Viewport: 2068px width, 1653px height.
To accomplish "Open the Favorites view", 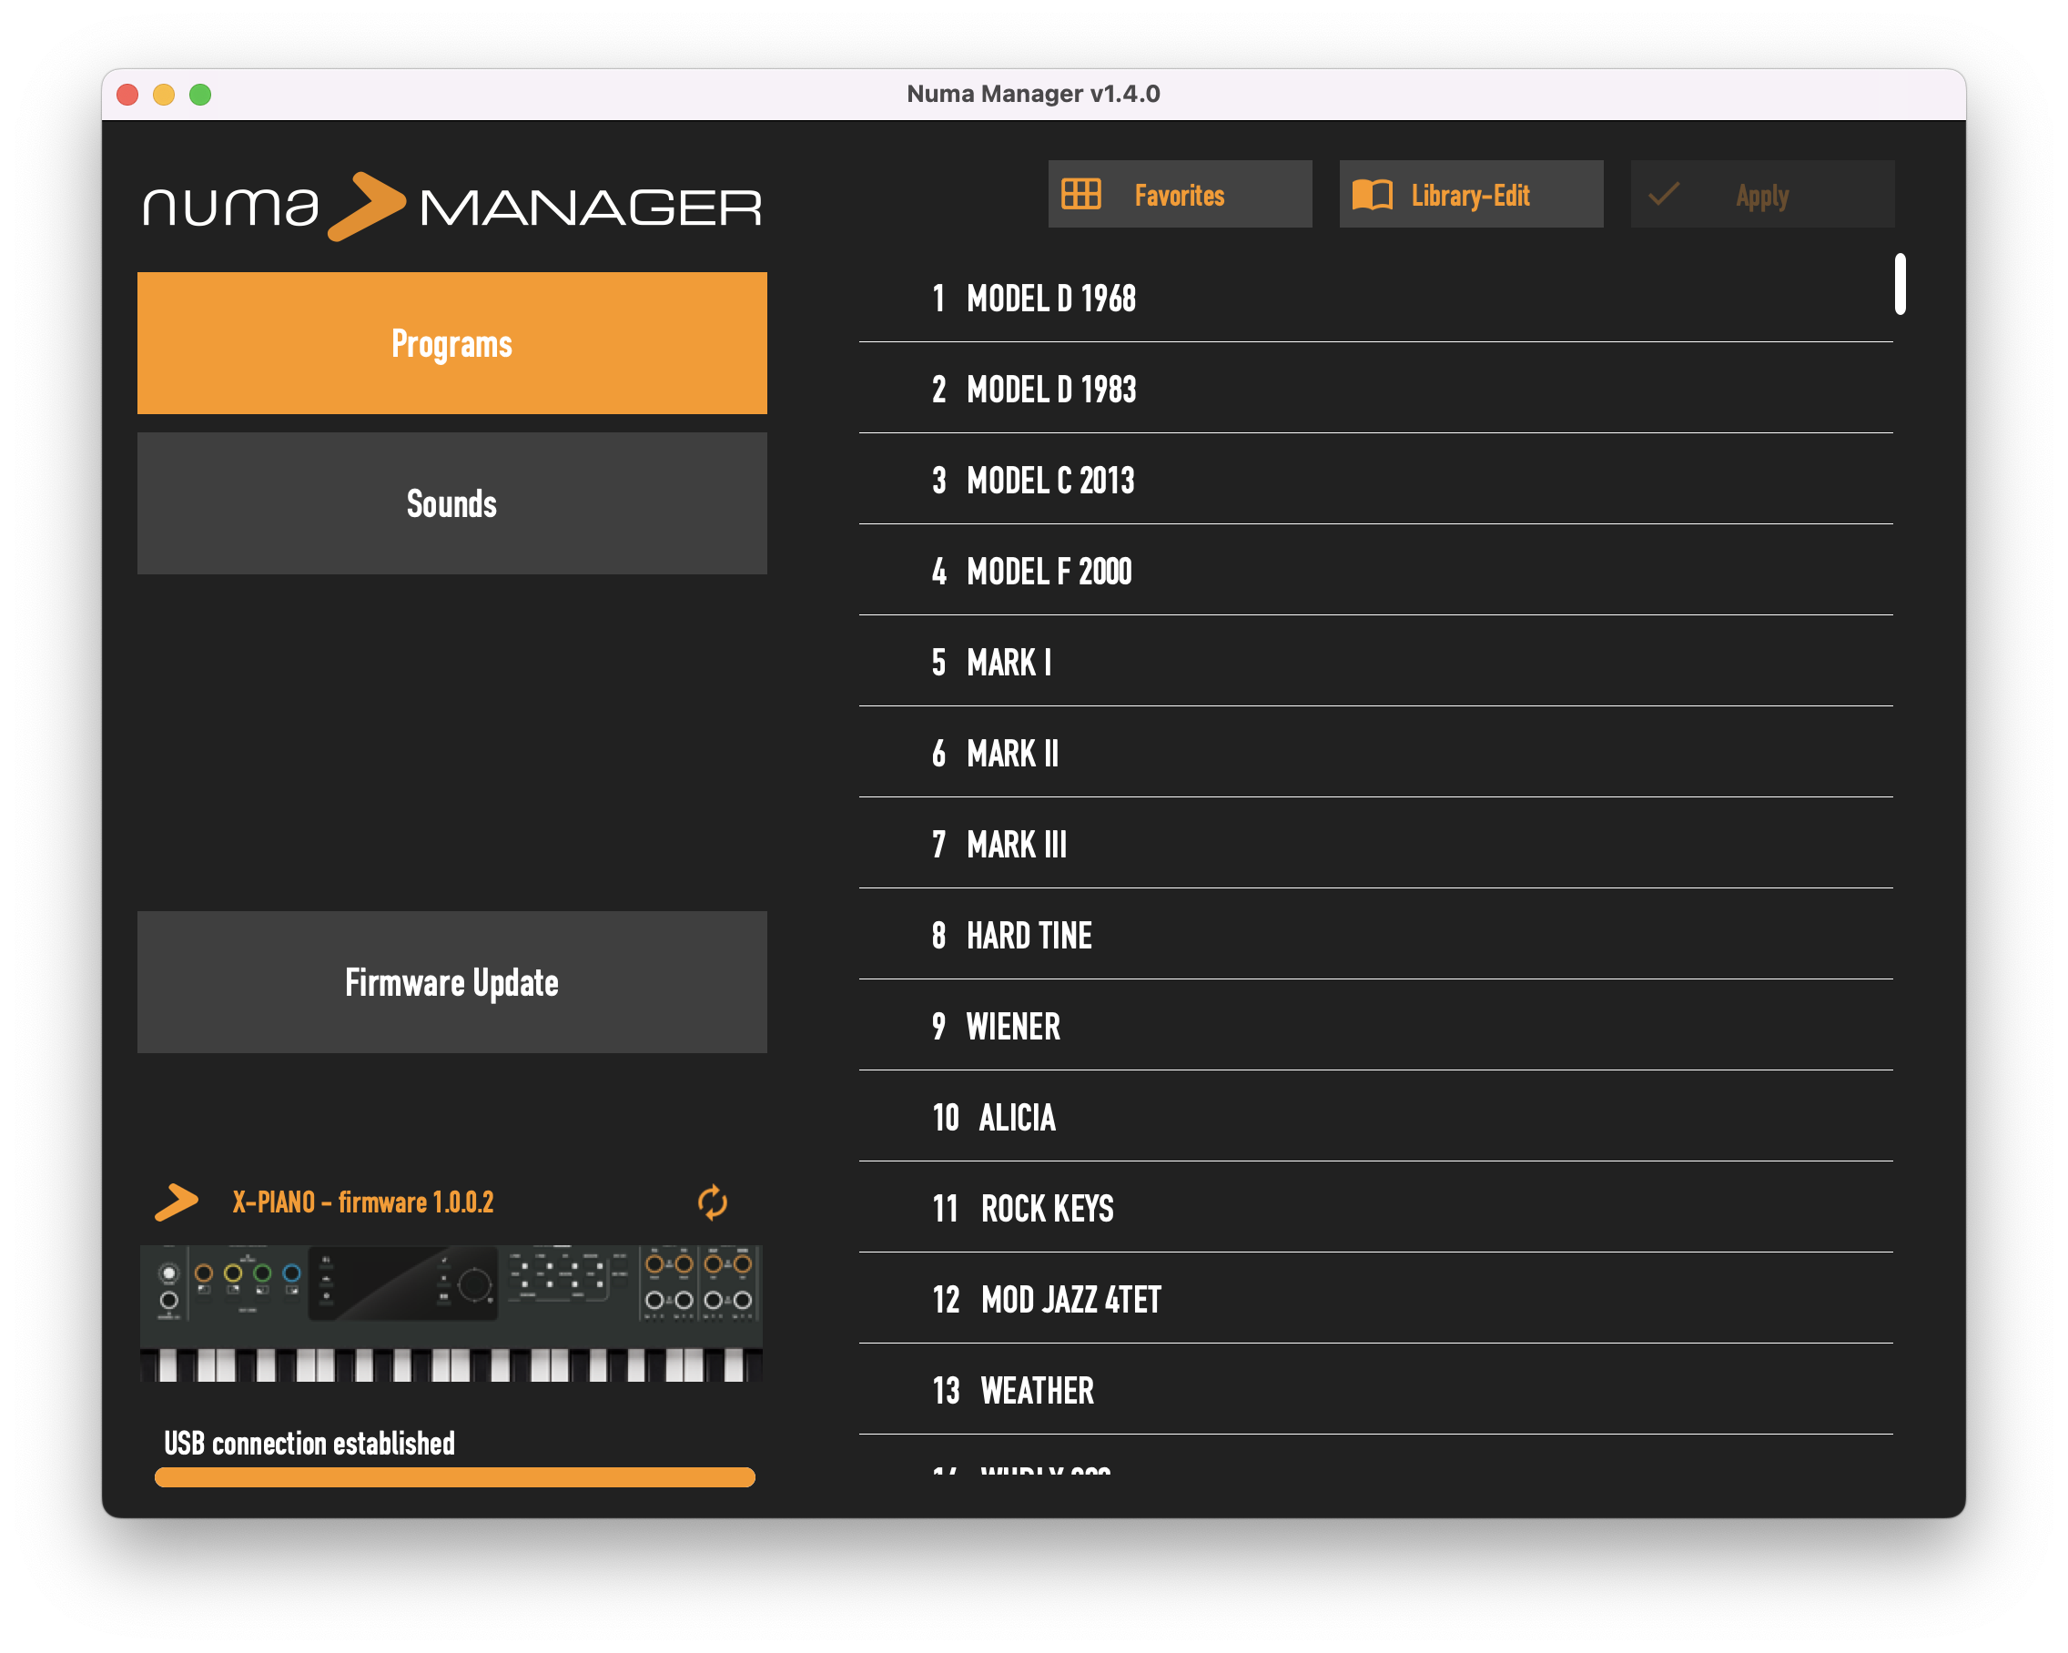I will (x=1180, y=194).
